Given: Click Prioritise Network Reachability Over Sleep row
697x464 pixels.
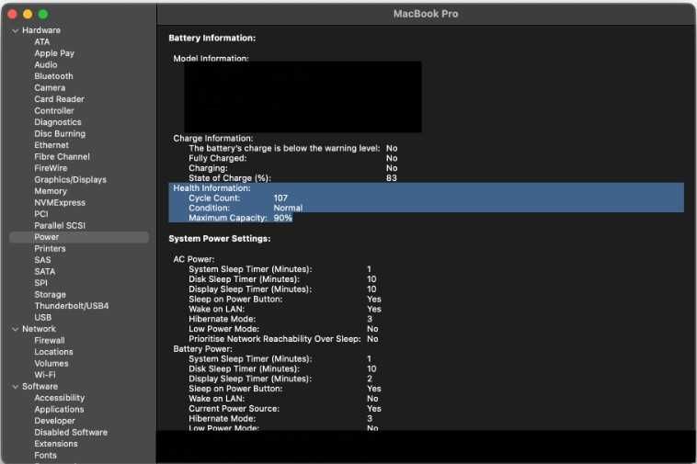Looking at the screenshot, I should coord(283,339).
